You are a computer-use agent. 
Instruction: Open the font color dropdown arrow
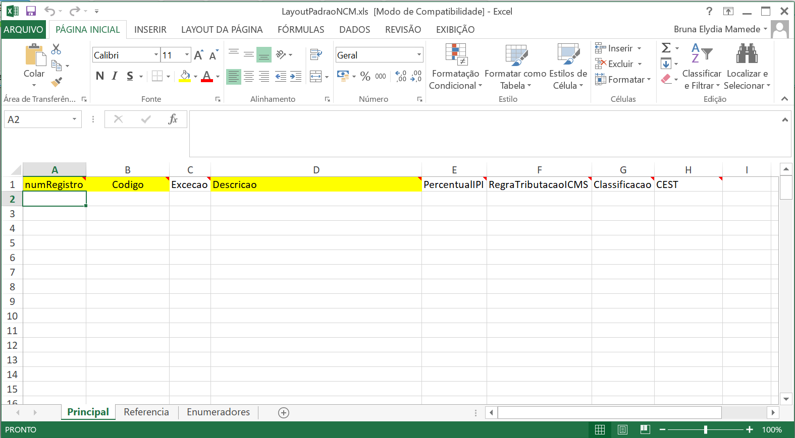click(218, 77)
